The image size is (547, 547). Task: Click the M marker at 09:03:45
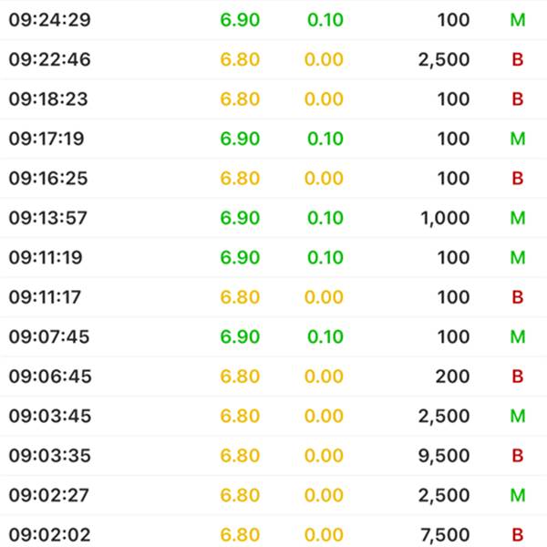517,416
